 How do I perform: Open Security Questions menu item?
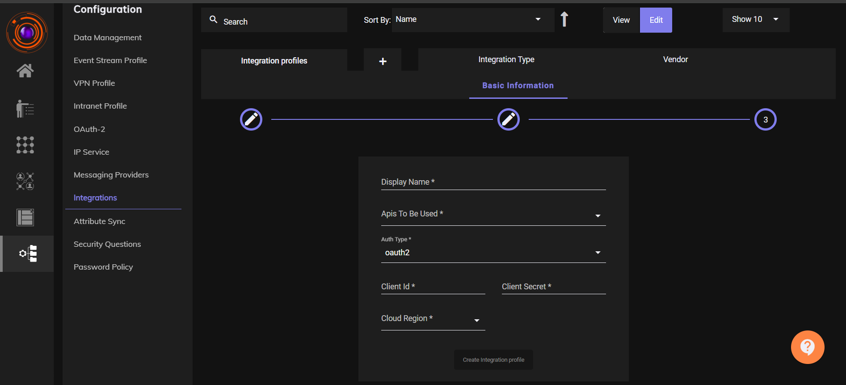(107, 244)
